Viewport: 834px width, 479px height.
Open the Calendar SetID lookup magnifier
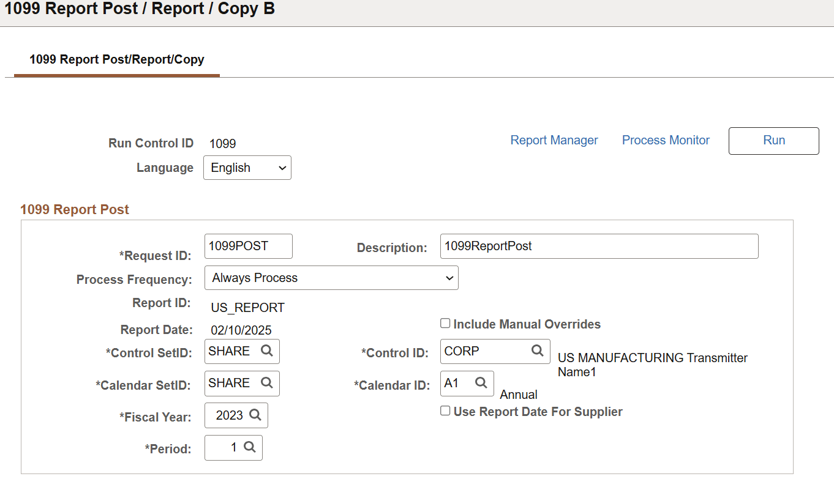[x=266, y=383]
